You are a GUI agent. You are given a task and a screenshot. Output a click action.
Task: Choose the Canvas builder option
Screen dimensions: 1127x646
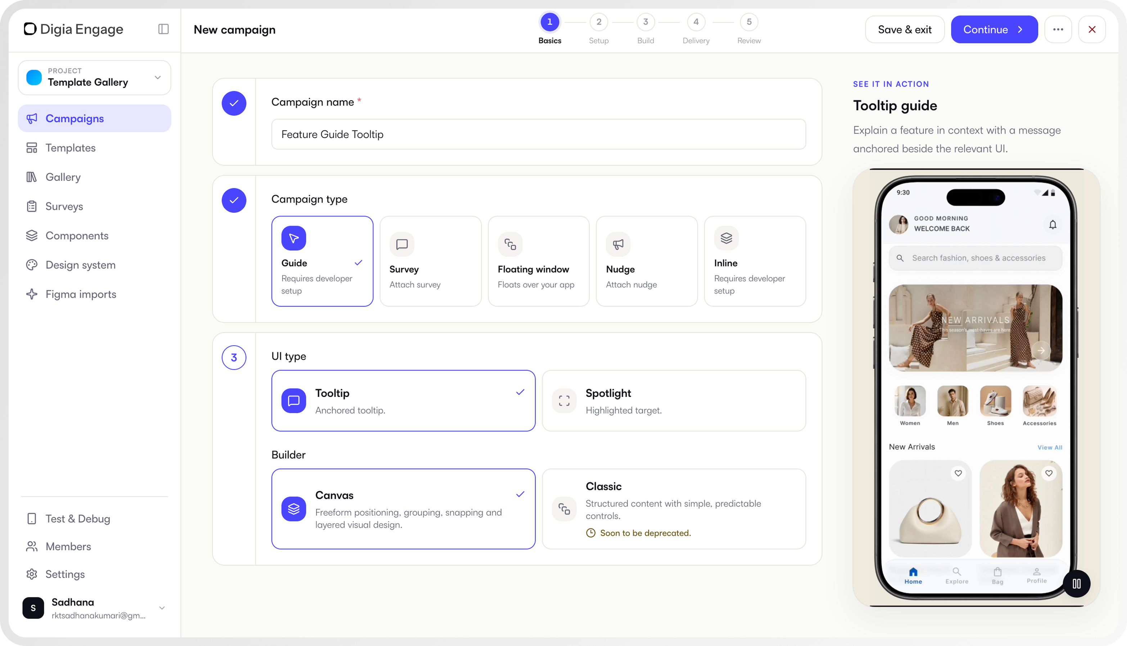403,509
